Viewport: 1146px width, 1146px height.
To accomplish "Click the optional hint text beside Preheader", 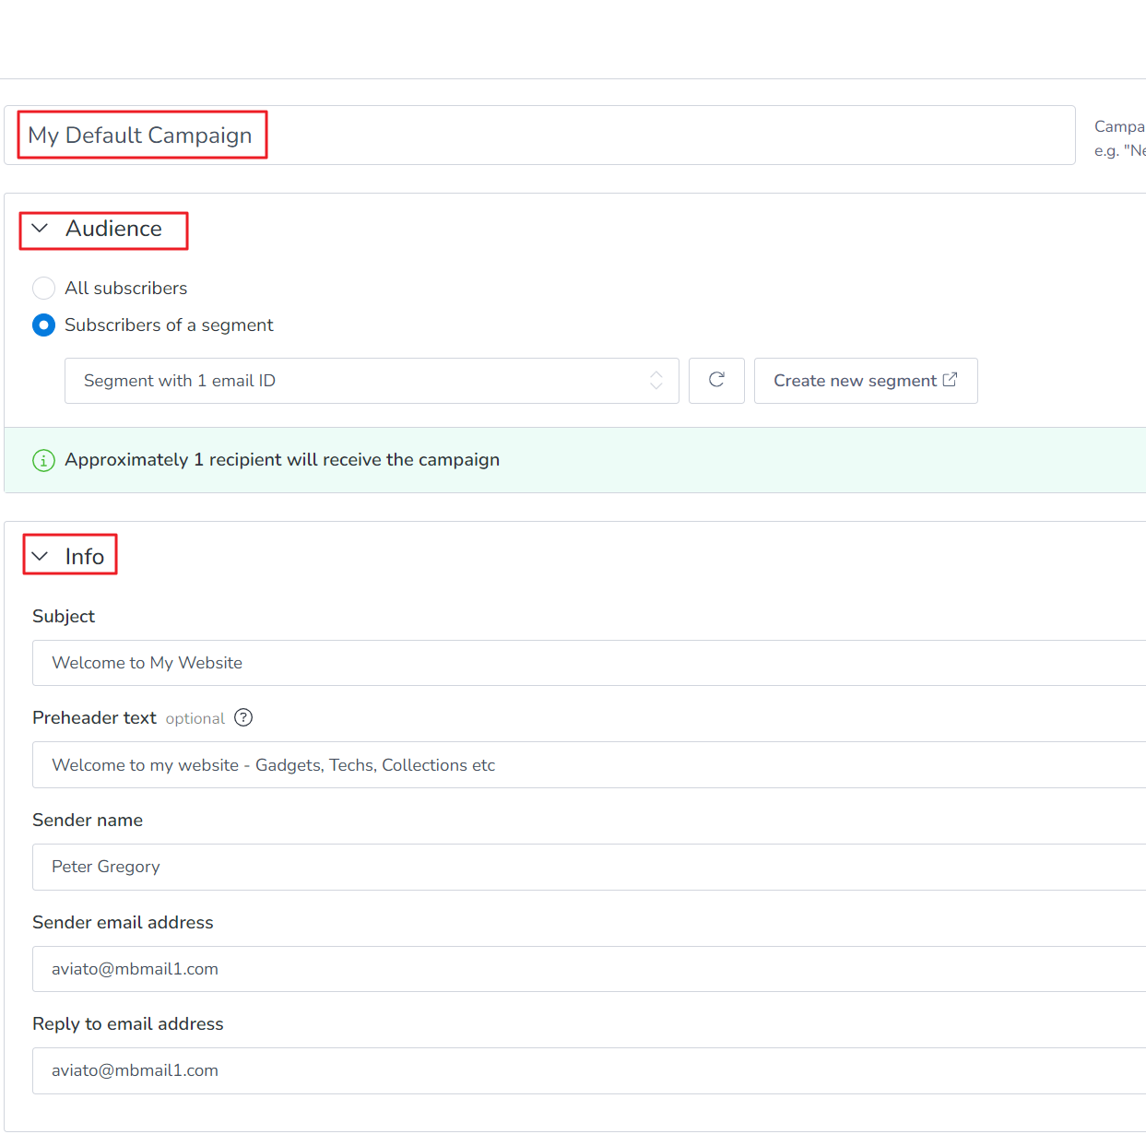I will pyautogui.click(x=195, y=718).
